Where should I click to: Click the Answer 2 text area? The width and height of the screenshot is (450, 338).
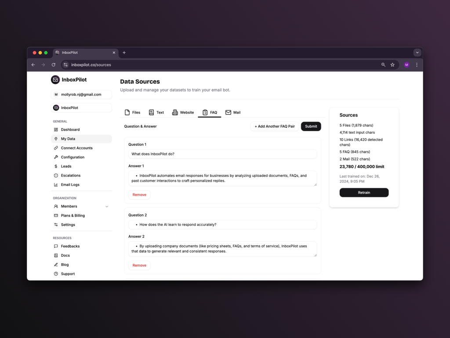pos(223,249)
